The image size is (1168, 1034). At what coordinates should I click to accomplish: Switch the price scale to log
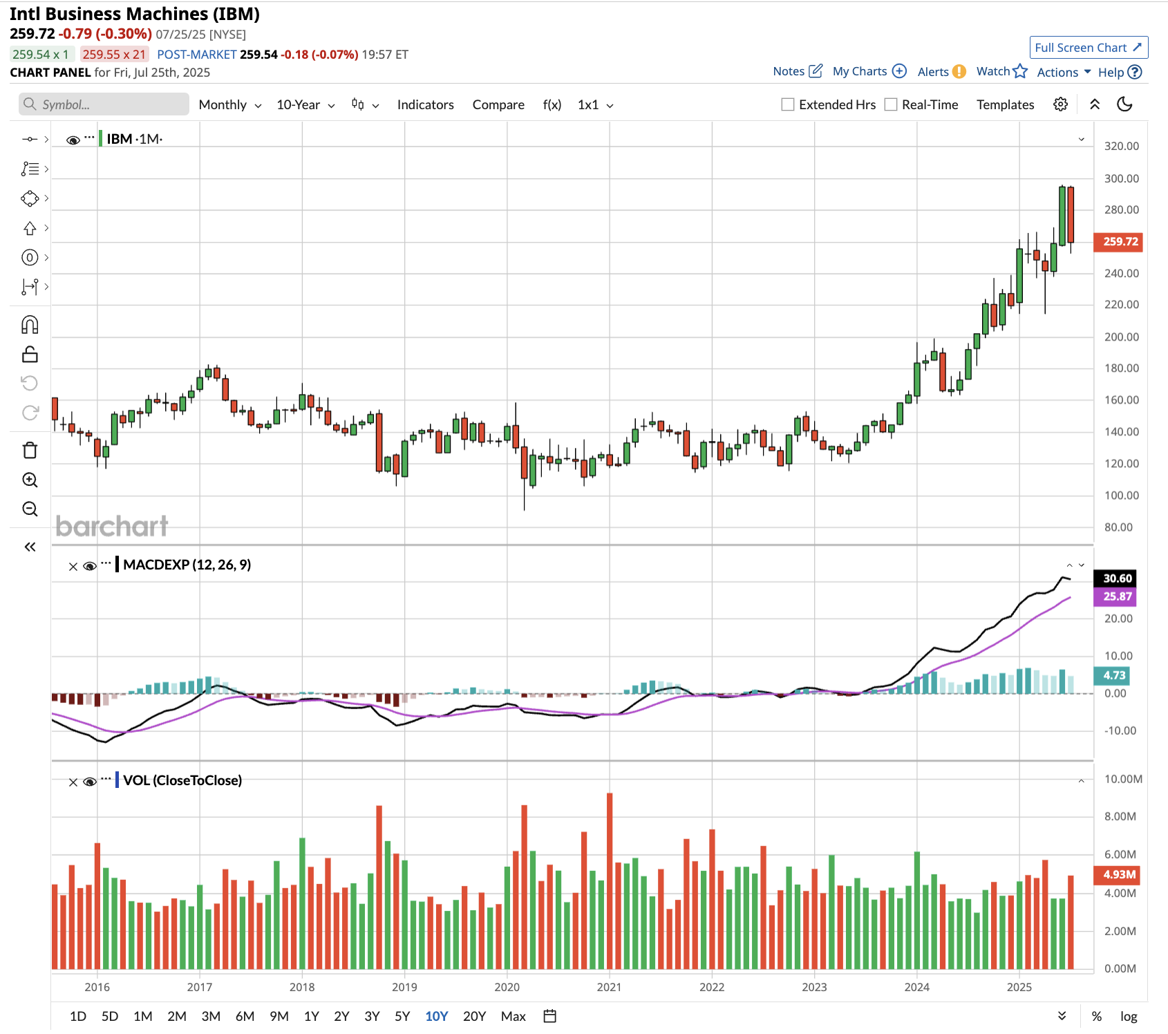pyautogui.click(x=1129, y=1016)
